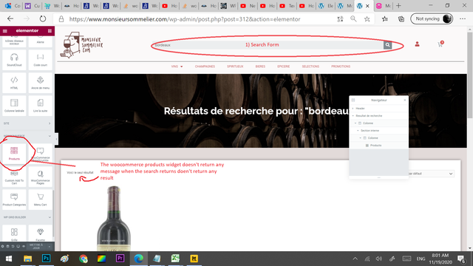Viewport: 473px width, 266px height.
Task: Click the Mettre à jour button
Action: point(36,247)
